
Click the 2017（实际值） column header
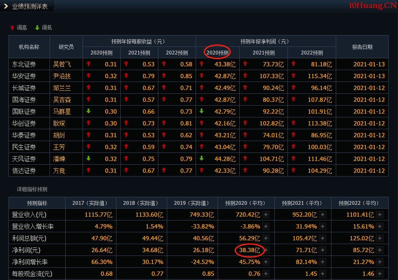point(91,203)
